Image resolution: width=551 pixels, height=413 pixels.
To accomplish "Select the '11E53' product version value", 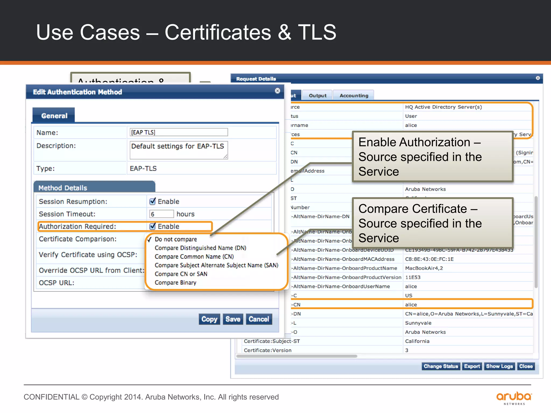I will click(x=412, y=277).
